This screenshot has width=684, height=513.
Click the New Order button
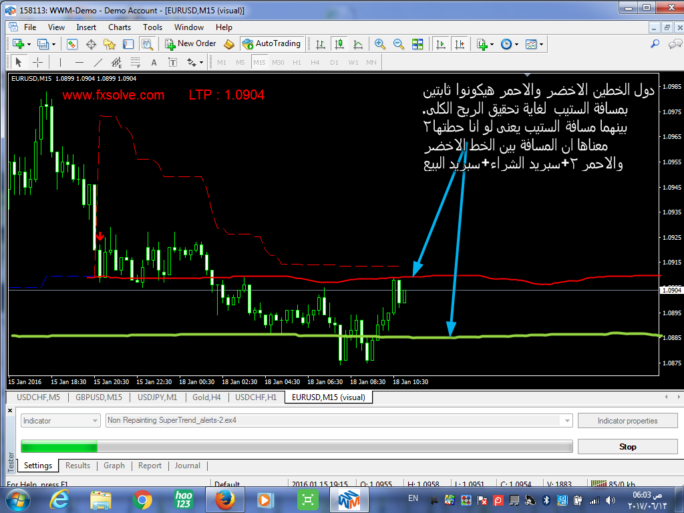[x=191, y=43]
